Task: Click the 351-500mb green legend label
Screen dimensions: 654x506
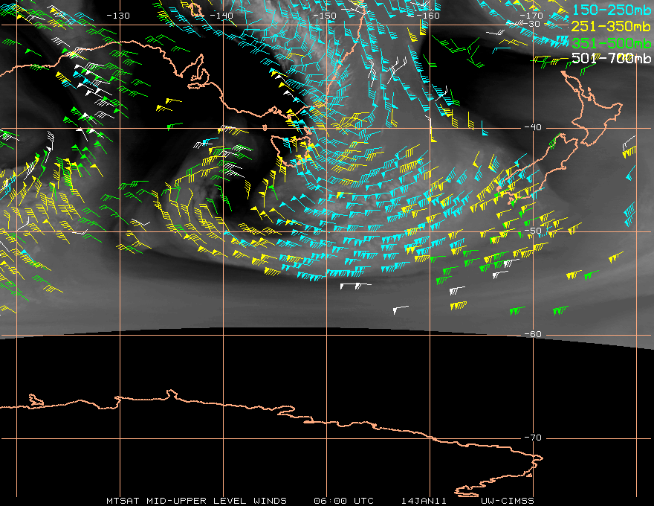Action: [x=612, y=43]
